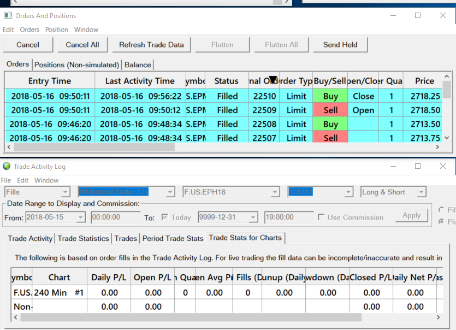This screenshot has width=456, height=330.
Task: Click the Send Held button
Action: pyautogui.click(x=340, y=45)
